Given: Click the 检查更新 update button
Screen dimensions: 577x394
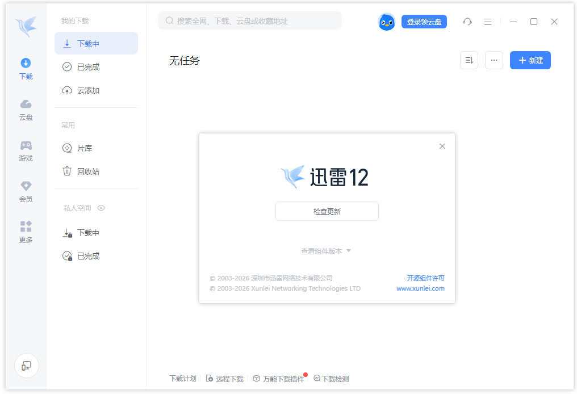Looking at the screenshot, I should tap(327, 211).
